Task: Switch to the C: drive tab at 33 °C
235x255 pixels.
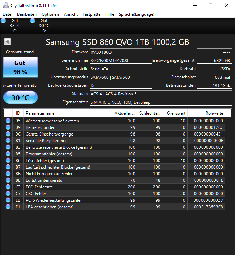Action: 15,26
